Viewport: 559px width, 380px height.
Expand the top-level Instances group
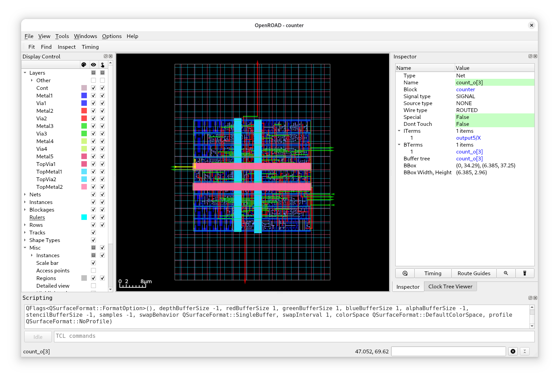tap(25, 202)
